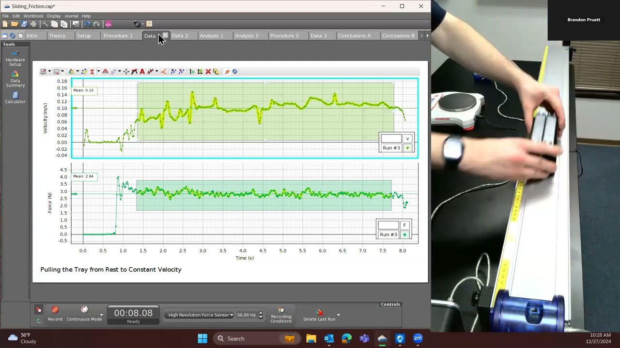
Task: Open the Calculator tool
Action: click(15, 98)
